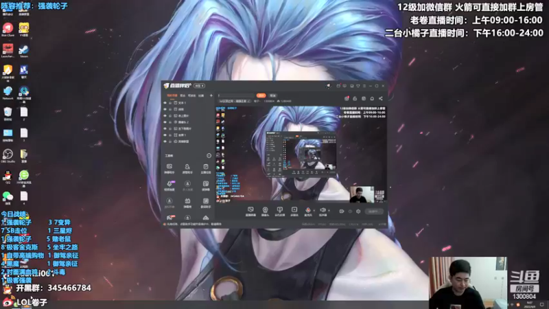549x309 pixels.
Task: Open toolbox tool with red badge in bottom row
Action: (x=170, y=218)
